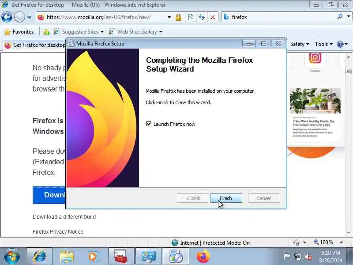The image size is (353, 265).
Task: Click the compatibility view icon
Action: (191, 17)
